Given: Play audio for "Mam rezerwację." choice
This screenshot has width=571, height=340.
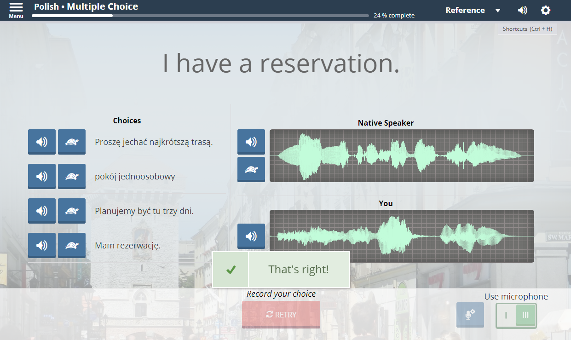Looking at the screenshot, I should 41,245.
